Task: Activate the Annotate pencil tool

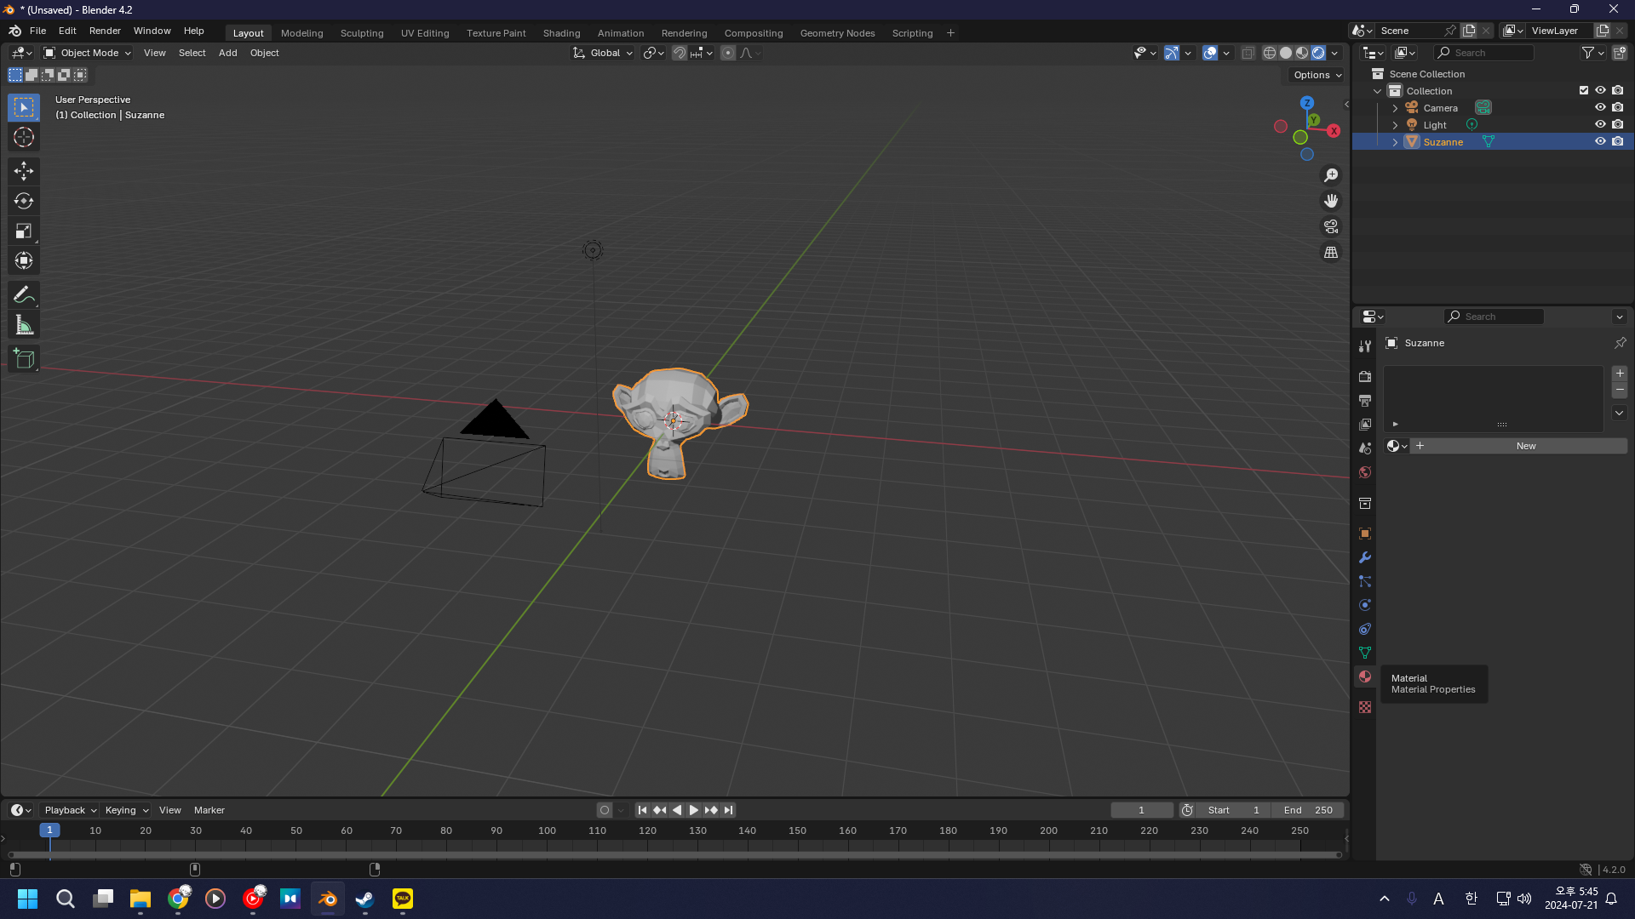Action: [23, 294]
